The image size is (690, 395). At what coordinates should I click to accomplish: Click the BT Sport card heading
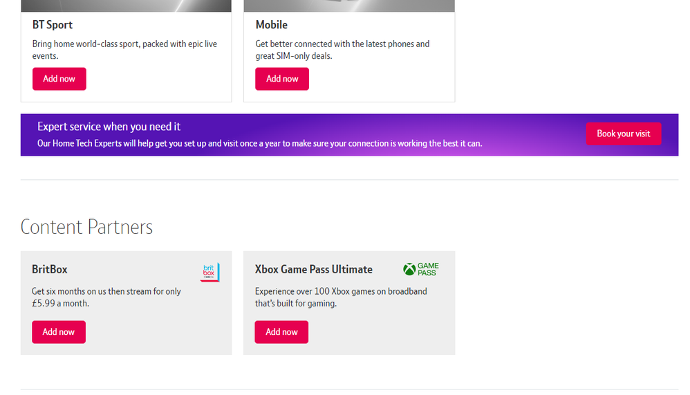tap(53, 25)
